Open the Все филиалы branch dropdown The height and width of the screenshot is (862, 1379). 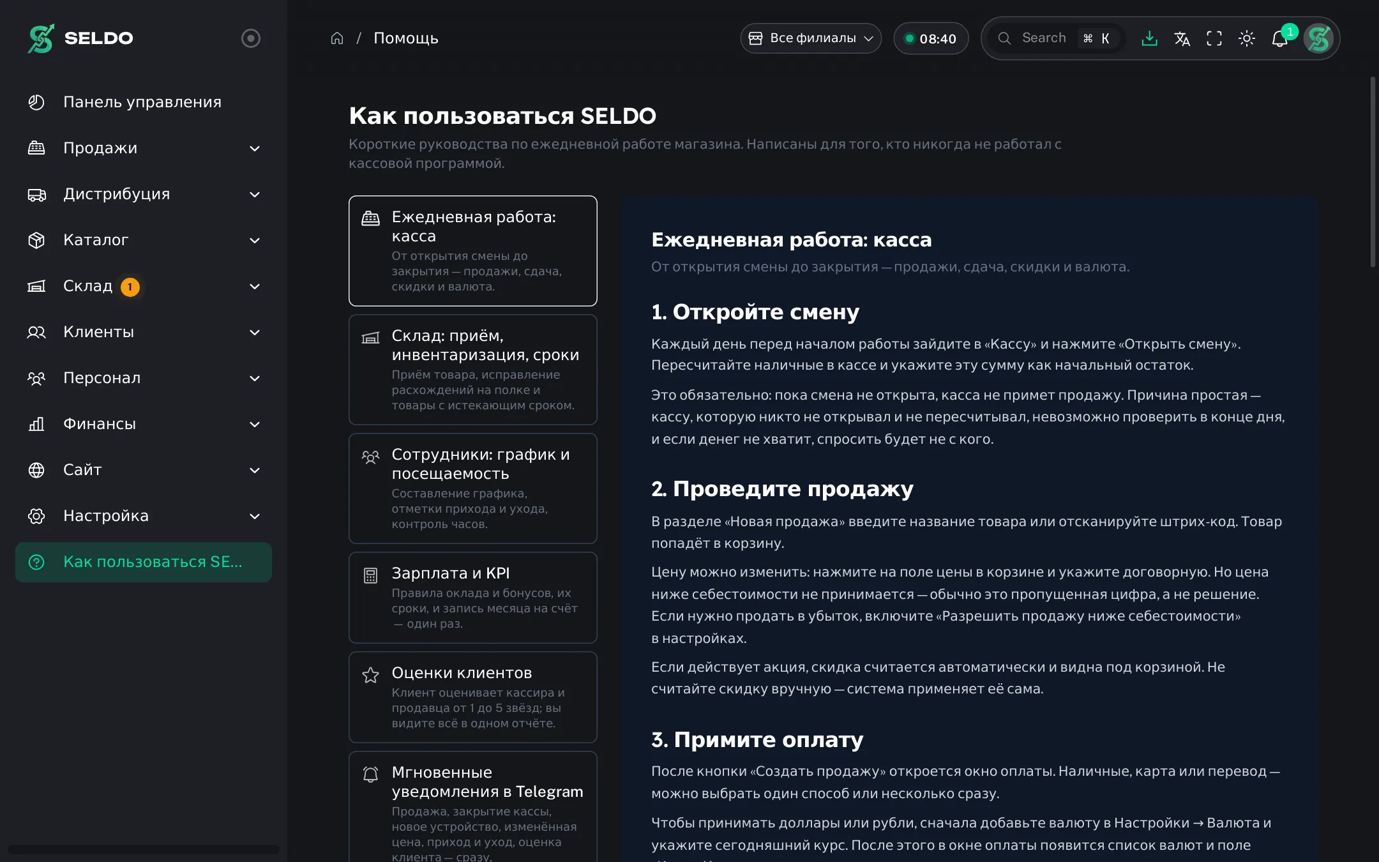(x=811, y=38)
